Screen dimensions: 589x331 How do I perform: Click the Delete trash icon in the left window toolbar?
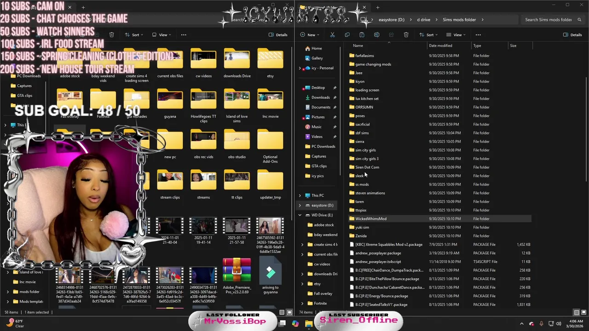tap(111, 35)
